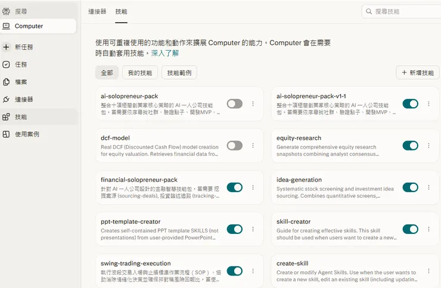
Task: Open more options for dcf-model
Action: [x=253, y=145]
